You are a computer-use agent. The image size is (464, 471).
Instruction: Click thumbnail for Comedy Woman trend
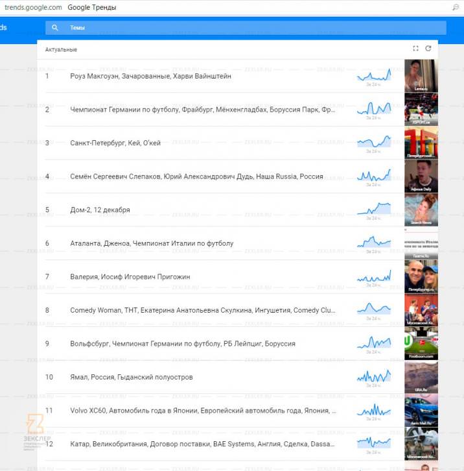421,310
